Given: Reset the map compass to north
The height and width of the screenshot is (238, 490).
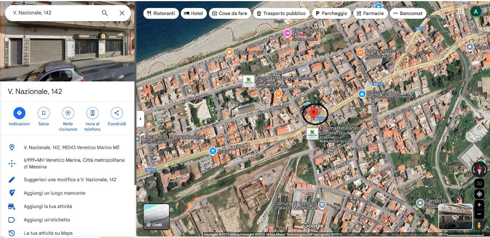Looking at the screenshot, I should [x=479, y=169].
